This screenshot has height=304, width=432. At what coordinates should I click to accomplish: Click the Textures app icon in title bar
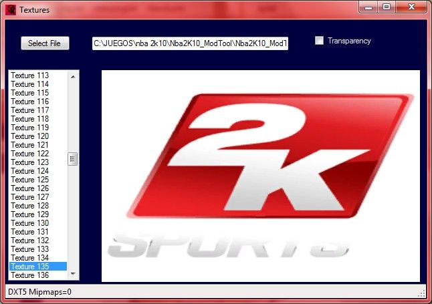click(x=11, y=9)
